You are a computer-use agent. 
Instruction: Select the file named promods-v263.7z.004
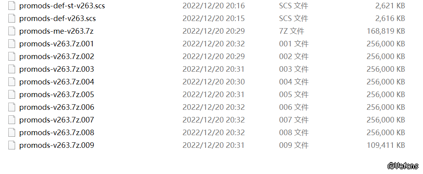pyautogui.click(x=56, y=82)
